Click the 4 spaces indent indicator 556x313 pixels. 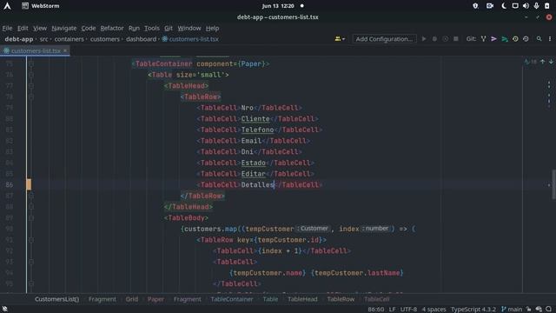click(x=434, y=310)
